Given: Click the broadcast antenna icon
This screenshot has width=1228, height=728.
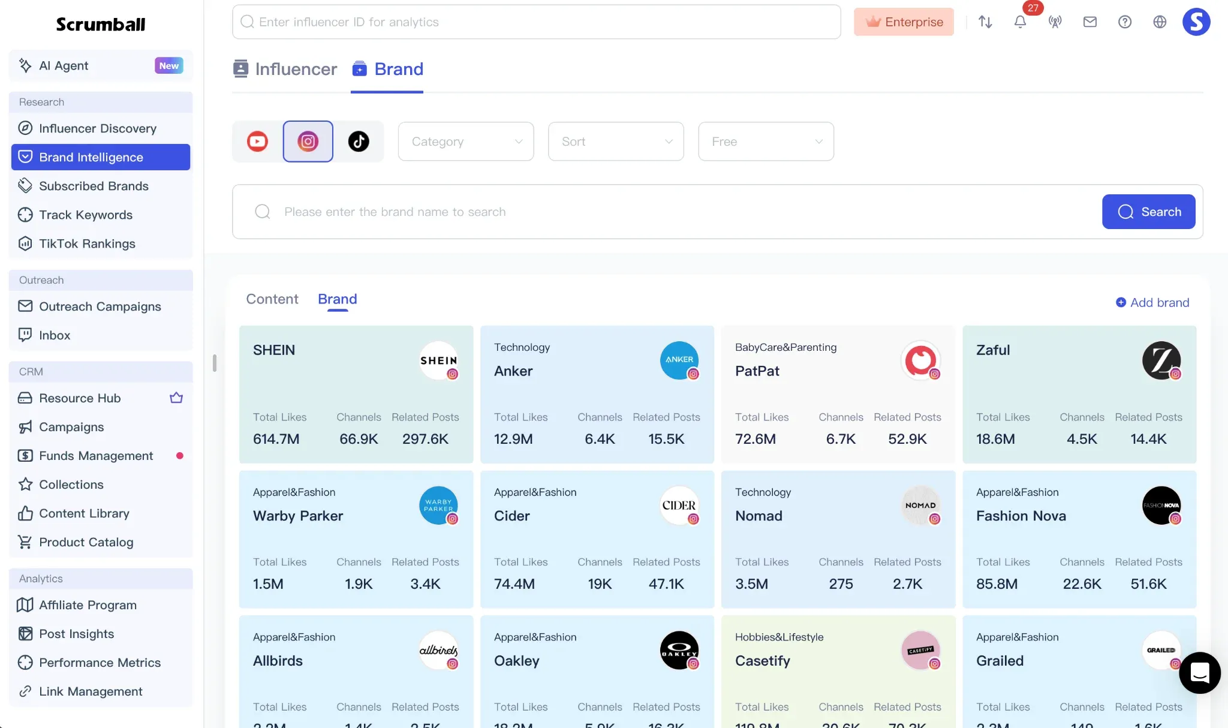Looking at the screenshot, I should (1055, 22).
